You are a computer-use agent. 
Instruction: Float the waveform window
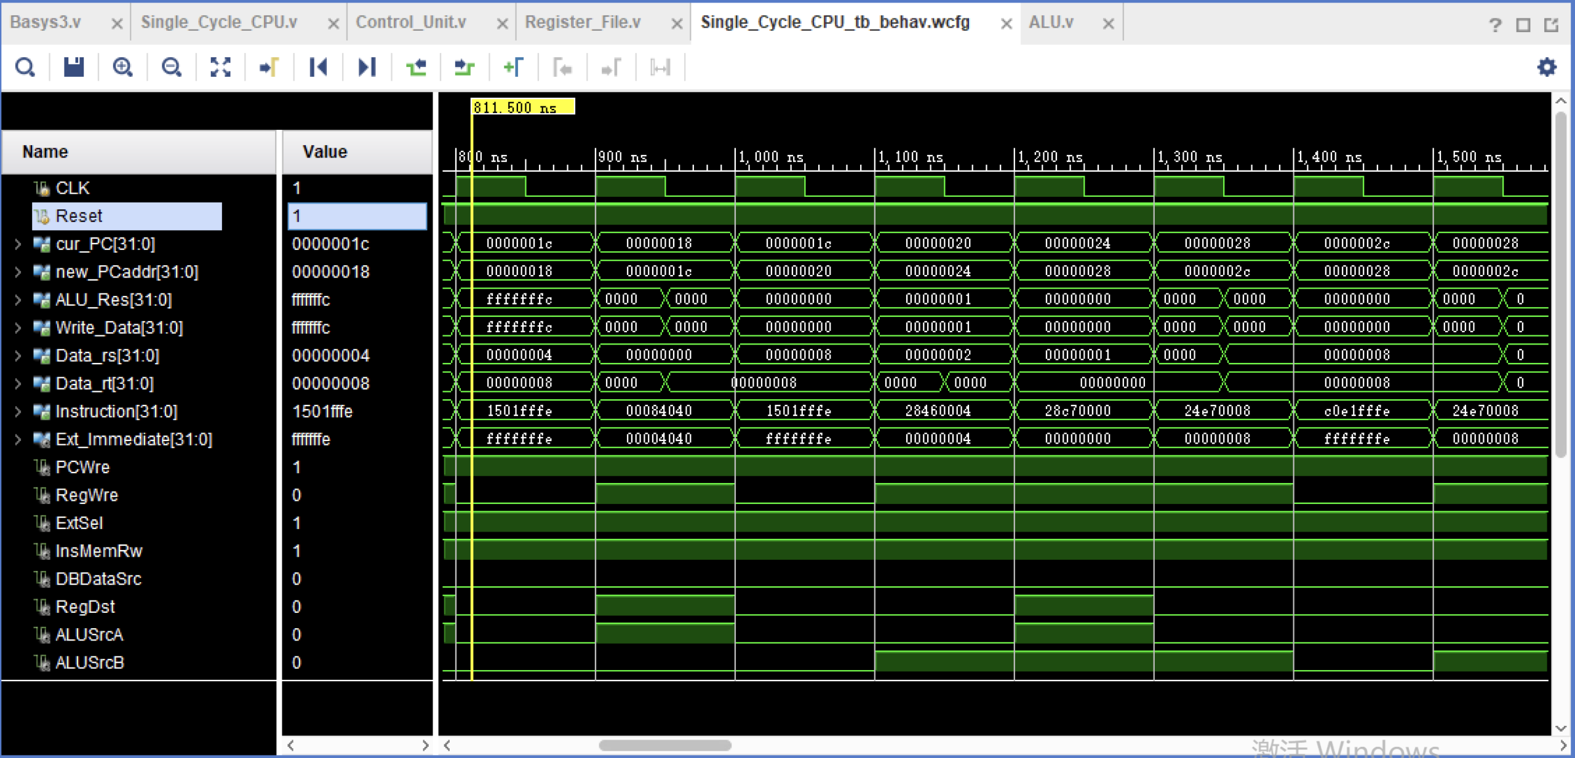click(1552, 25)
